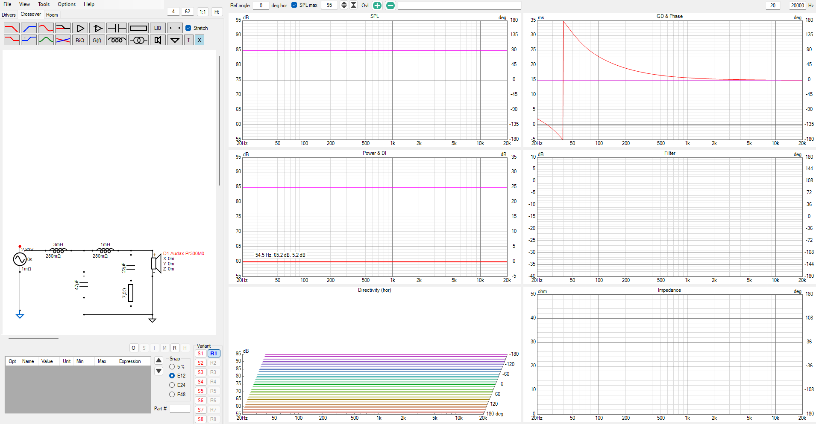Select the red low-shelf filter block
Image resolution: width=816 pixels, height=424 pixels.
click(x=12, y=40)
